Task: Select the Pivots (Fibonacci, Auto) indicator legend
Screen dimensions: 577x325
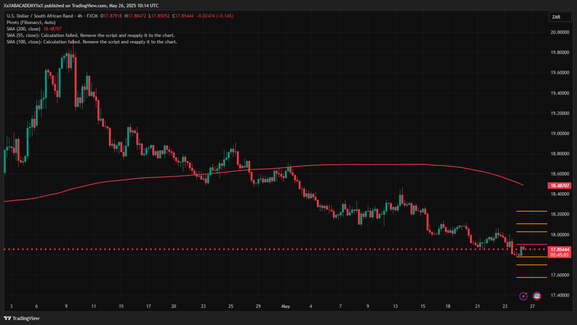Action: tap(31, 22)
